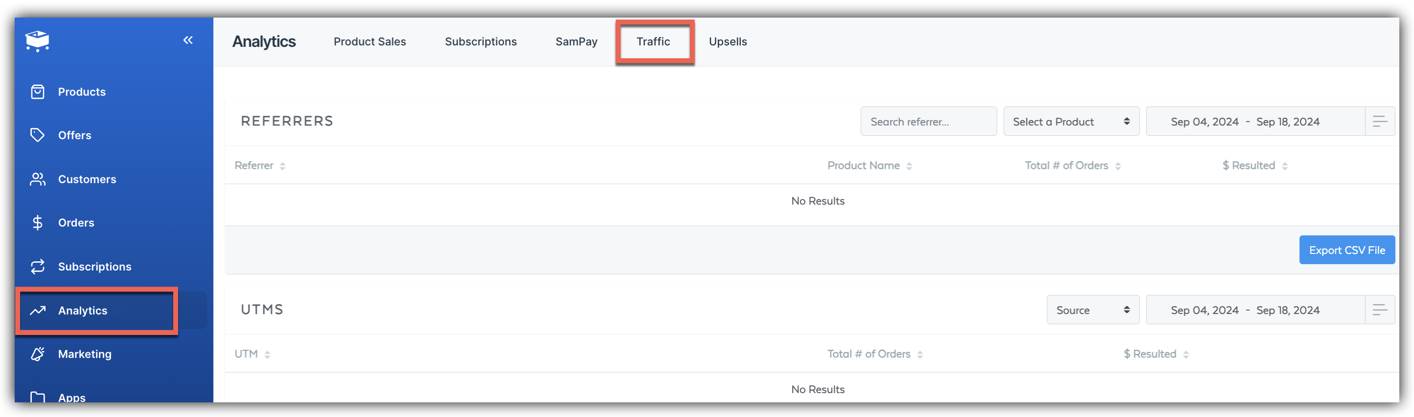
Task: Open the Product Sales tab
Action: [x=369, y=42]
